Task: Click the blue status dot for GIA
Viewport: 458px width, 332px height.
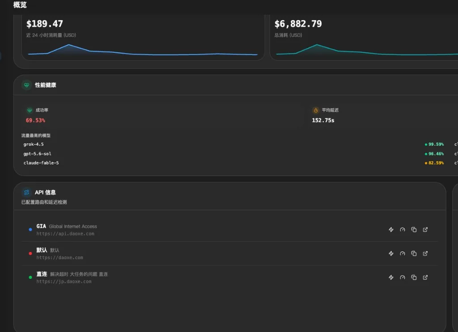Action: click(x=30, y=230)
